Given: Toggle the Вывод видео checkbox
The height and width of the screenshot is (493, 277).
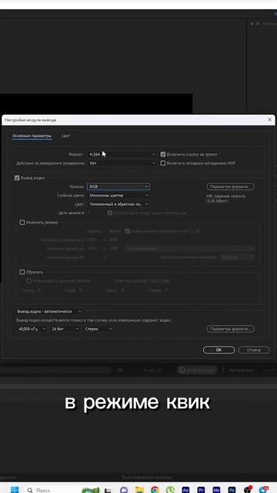Looking at the screenshot, I should [x=17, y=178].
